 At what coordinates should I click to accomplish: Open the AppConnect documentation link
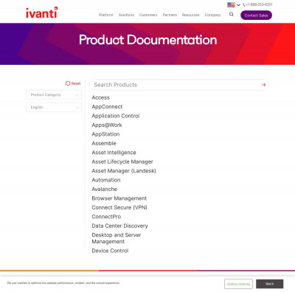[x=107, y=107]
